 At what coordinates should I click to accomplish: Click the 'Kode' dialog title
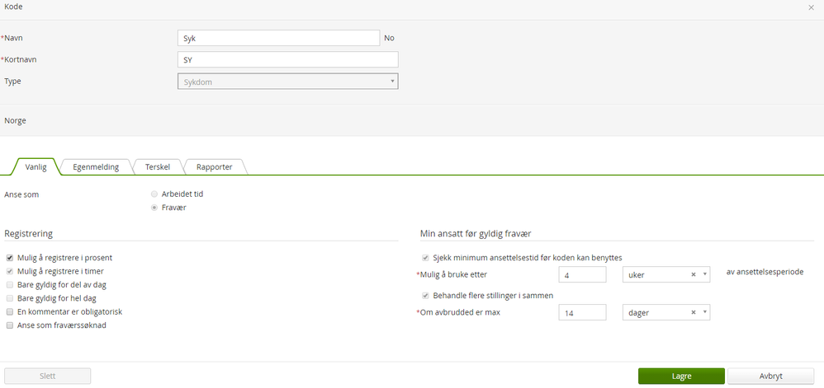click(13, 7)
